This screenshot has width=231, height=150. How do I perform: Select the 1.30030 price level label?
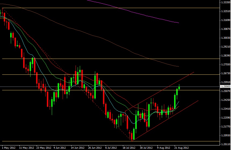[226, 38]
